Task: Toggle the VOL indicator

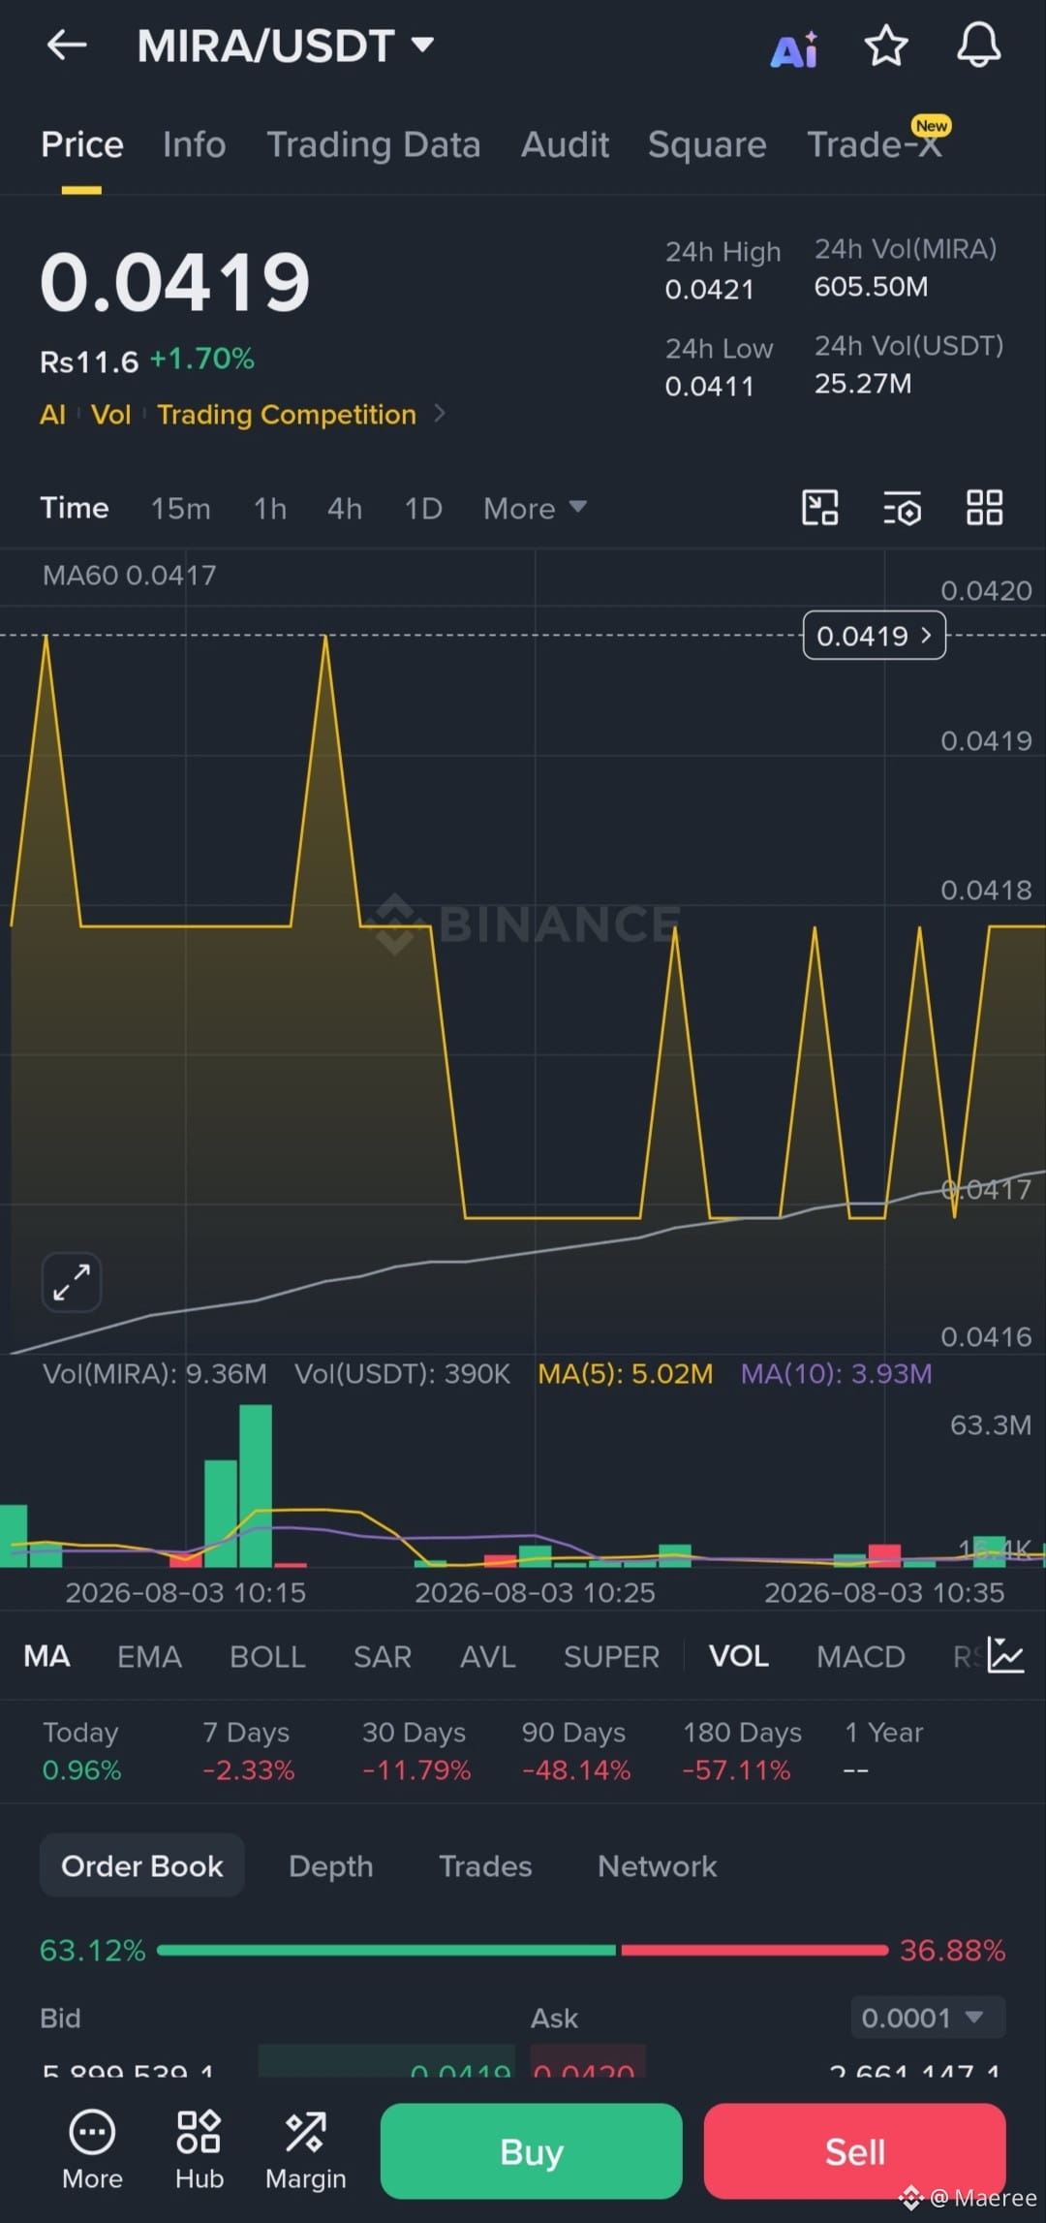Action: pos(738,1656)
